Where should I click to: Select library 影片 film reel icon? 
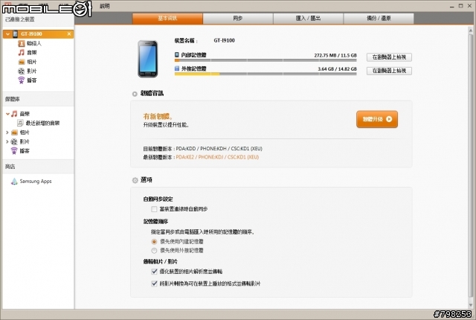(x=14, y=141)
